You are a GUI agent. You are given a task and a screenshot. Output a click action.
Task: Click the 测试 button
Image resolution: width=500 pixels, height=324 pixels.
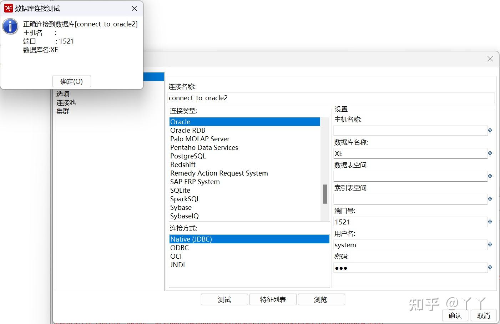[224, 299]
